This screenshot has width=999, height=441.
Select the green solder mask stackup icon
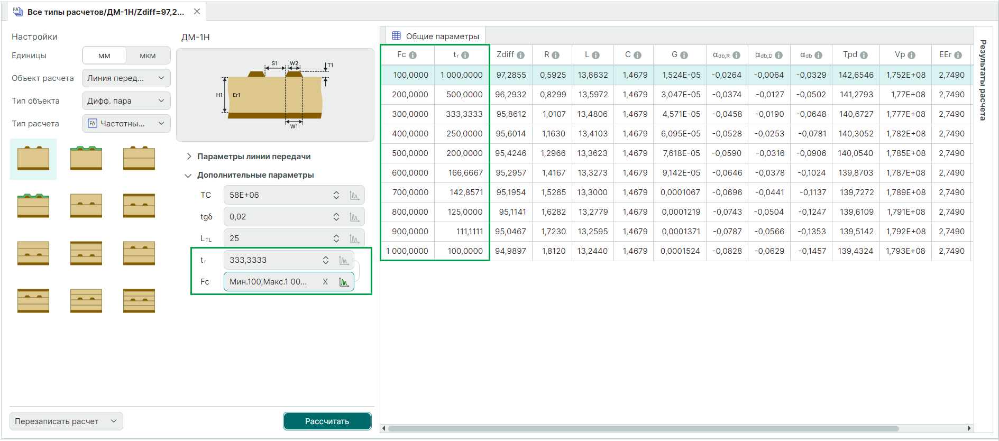[86, 158]
